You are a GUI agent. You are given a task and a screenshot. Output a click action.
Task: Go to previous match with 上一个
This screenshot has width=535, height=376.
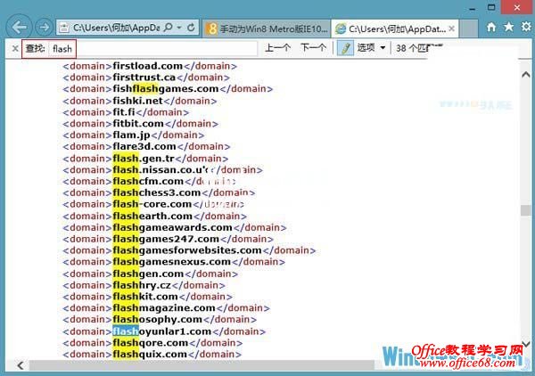point(277,48)
